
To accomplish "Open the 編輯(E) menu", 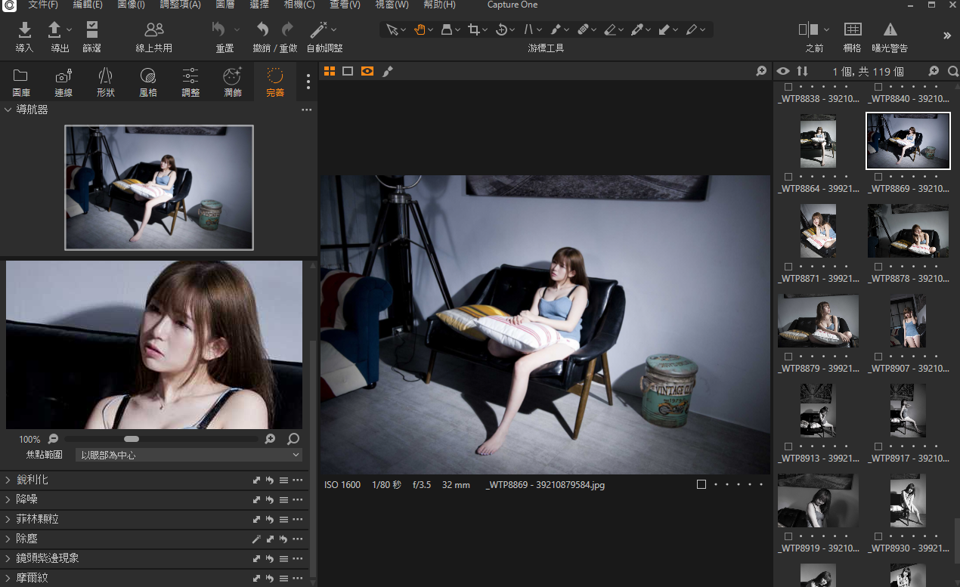I will (x=88, y=5).
